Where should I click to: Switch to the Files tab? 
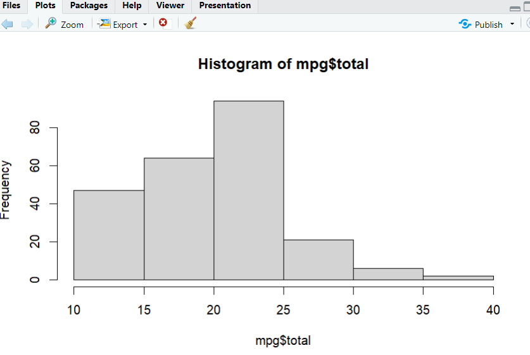pos(11,6)
